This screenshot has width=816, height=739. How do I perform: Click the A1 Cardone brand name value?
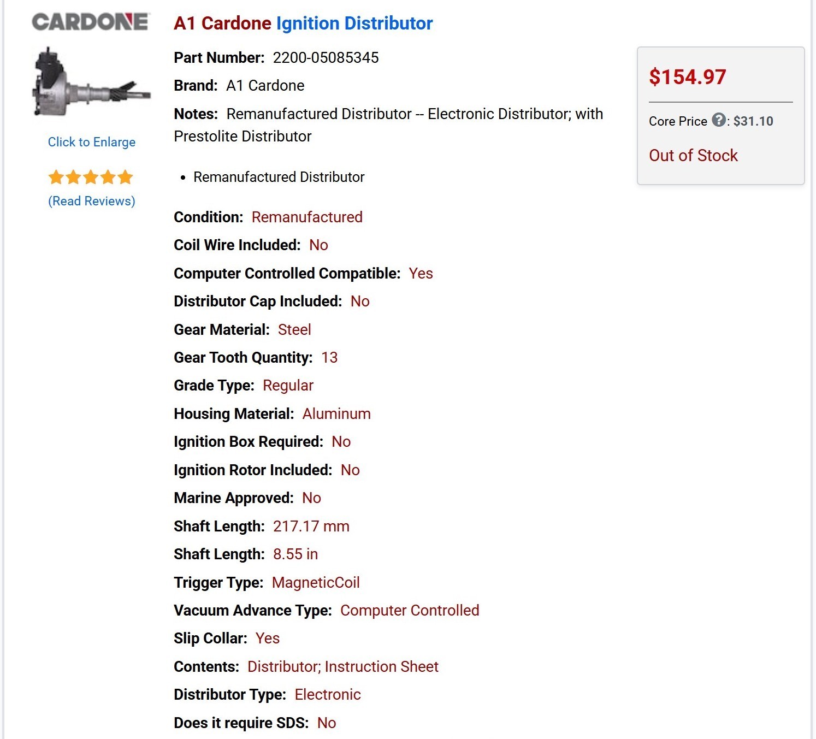[x=265, y=86]
